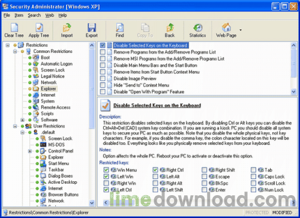Screen dimensions: 300x218
Task: Click the Export floppy disk icon
Action: pos(92,28)
